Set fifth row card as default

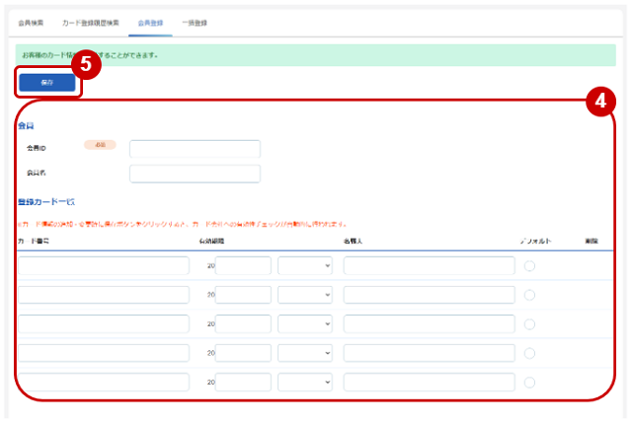point(529,383)
